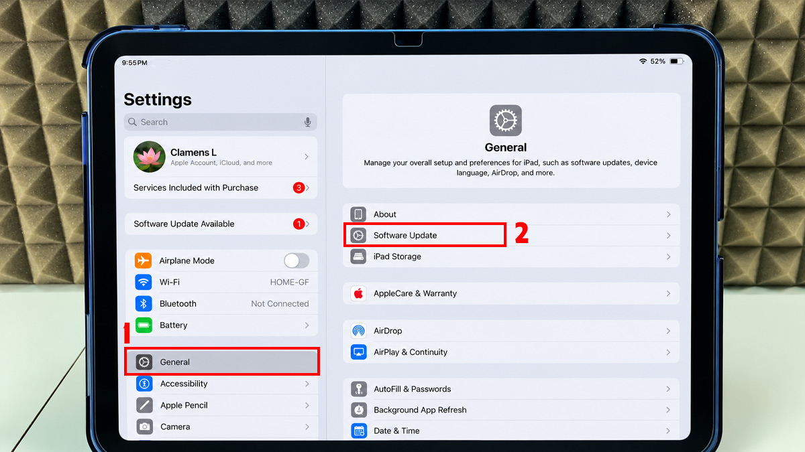Tap the magnifying glass search icon

[133, 122]
